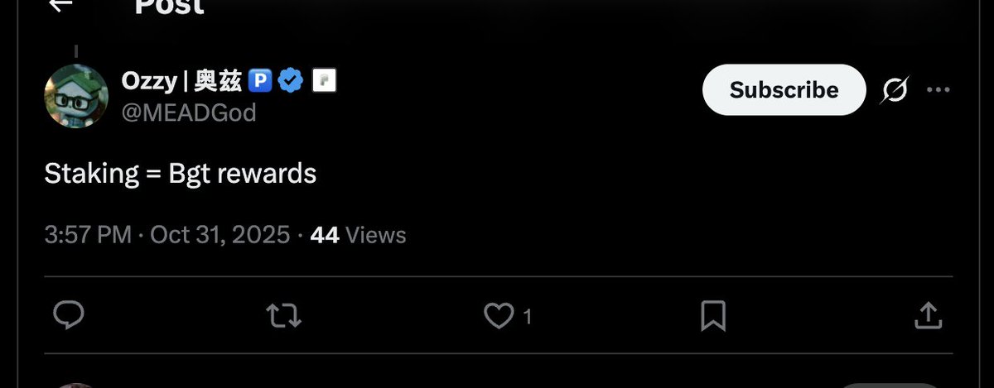Reply to the post using the comment icon

69,314
